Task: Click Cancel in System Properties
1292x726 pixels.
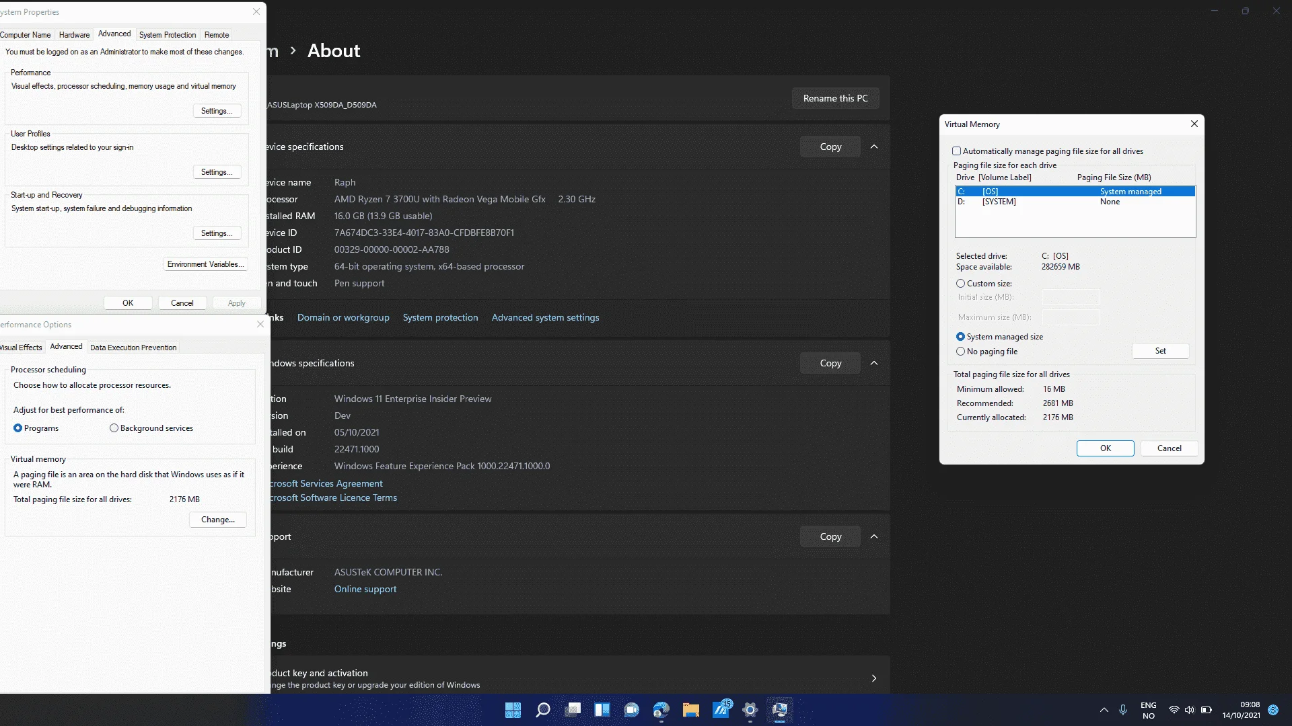Action: (182, 303)
